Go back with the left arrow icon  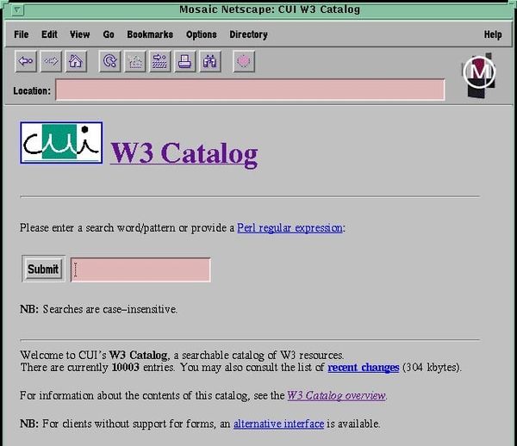(25, 61)
